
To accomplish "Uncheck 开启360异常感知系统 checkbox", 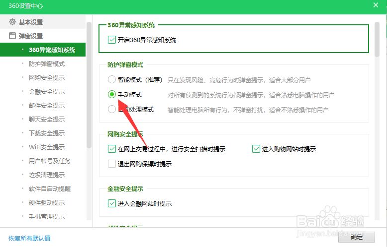I will (112, 40).
